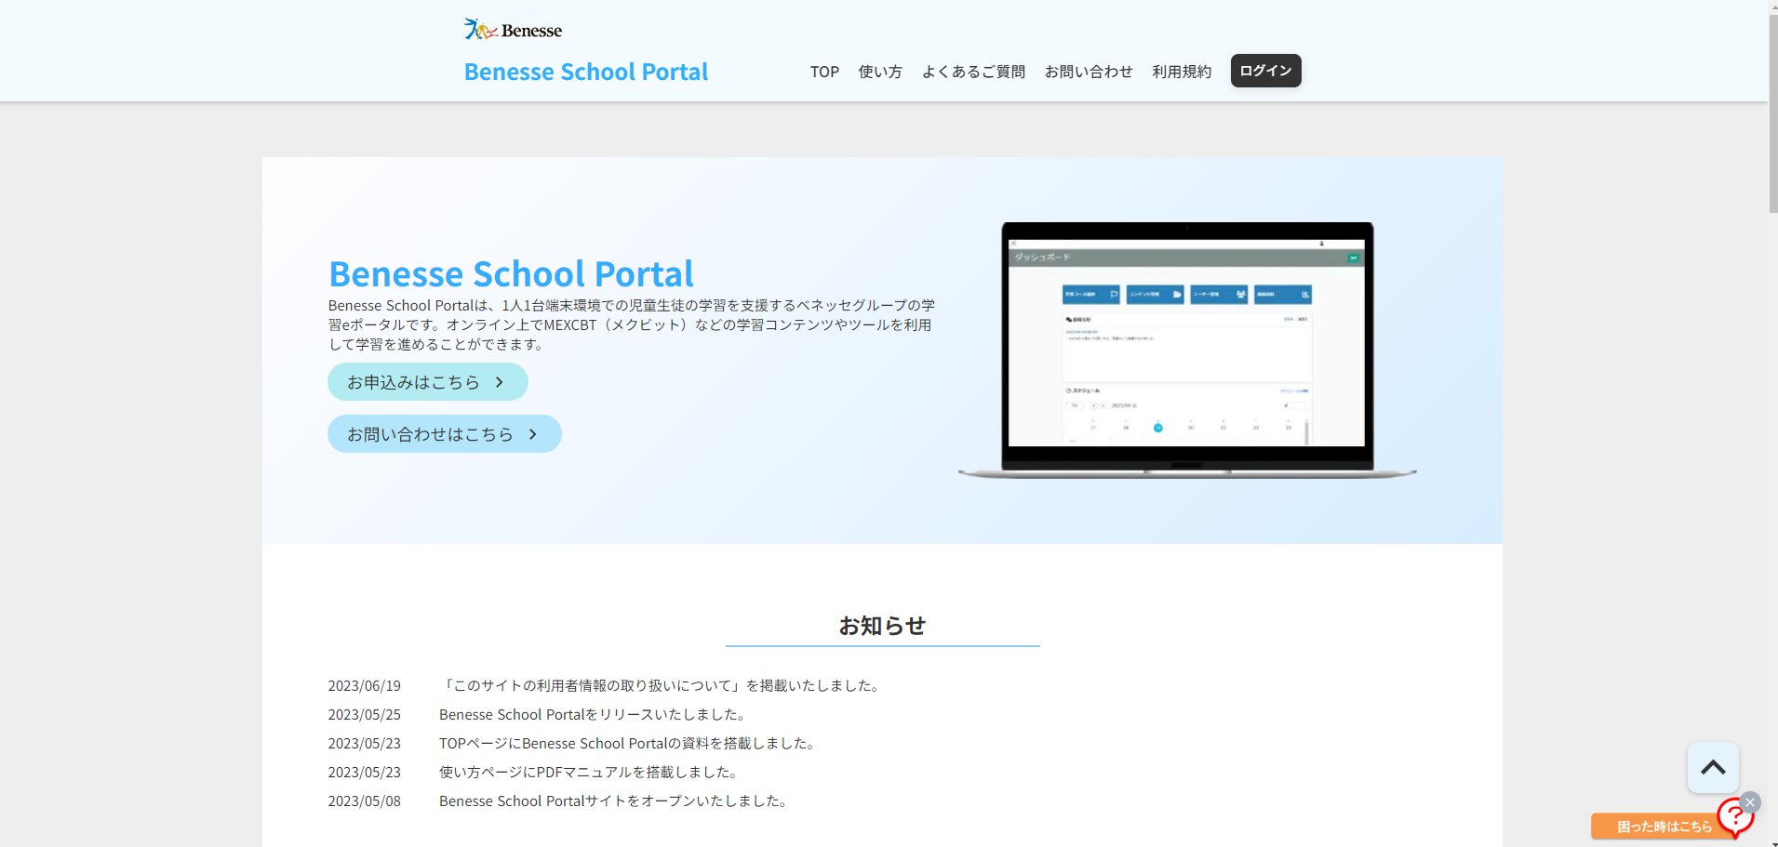Open the 利用規約 menu item

tap(1182, 72)
